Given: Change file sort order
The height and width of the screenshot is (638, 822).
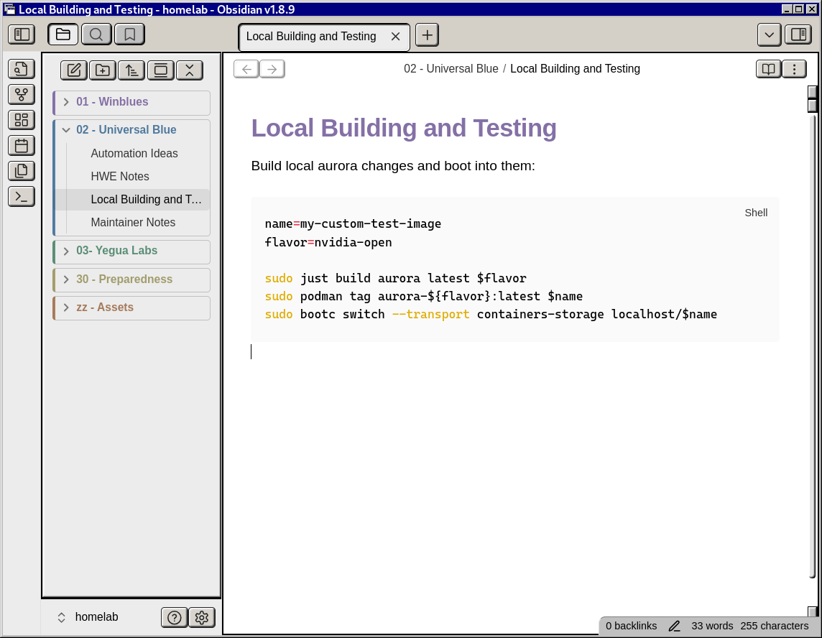Looking at the screenshot, I should (131, 70).
